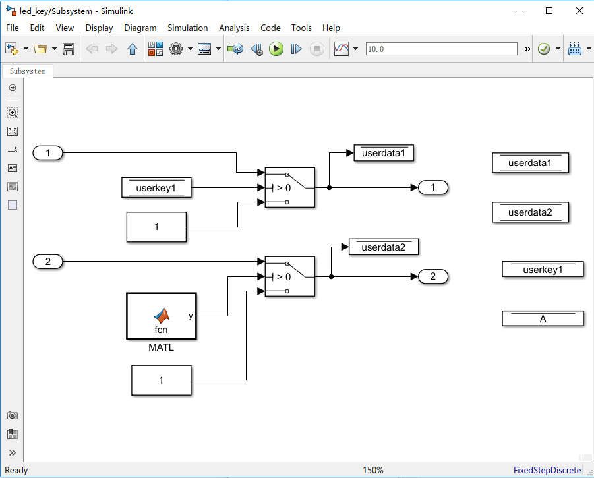Select the Image annotation palette icon
The image size is (594, 478).
pos(13,187)
